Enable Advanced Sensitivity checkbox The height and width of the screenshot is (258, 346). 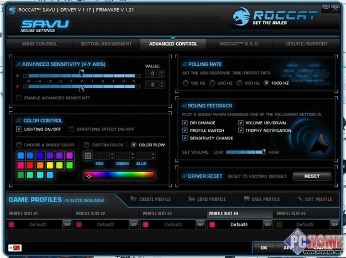tap(19, 97)
